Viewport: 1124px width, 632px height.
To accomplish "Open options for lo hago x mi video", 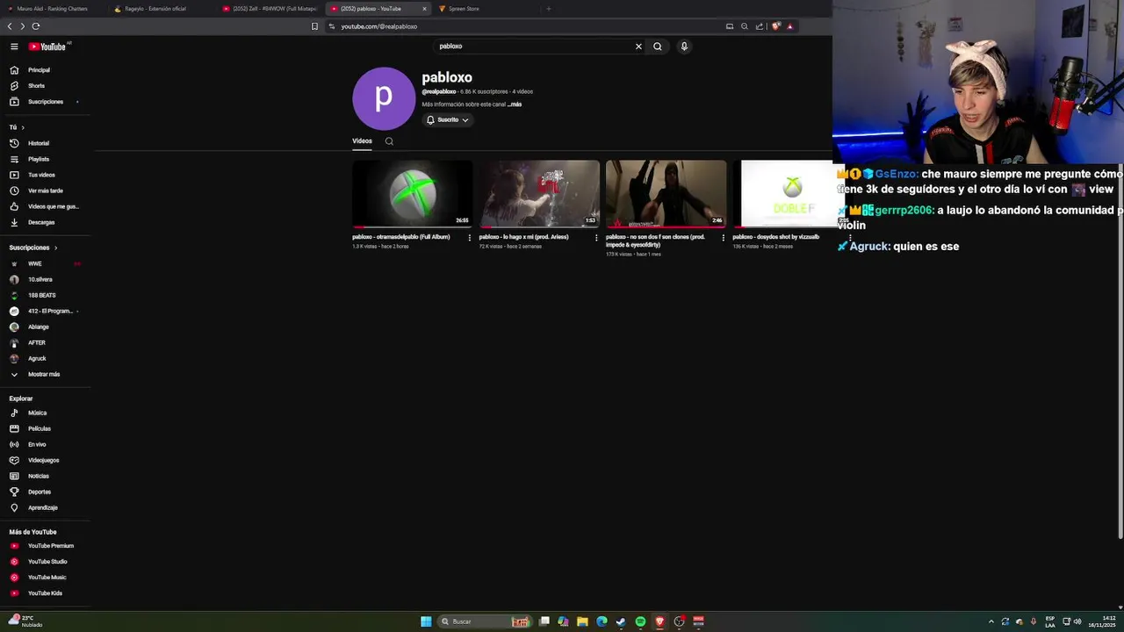I will tap(596, 237).
